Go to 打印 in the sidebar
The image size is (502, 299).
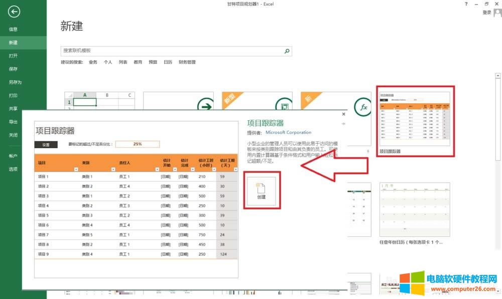coord(13,96)
